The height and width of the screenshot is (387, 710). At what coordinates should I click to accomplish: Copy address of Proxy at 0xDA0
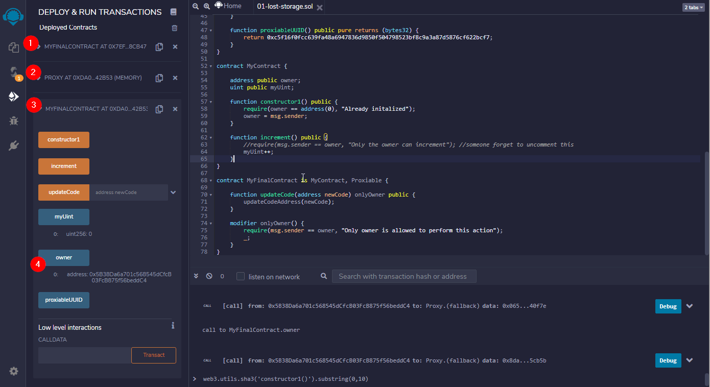(159, 78)
